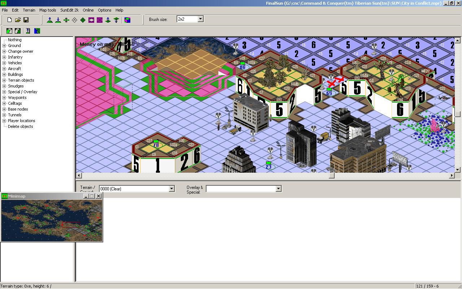Save the map with the floppy disk icon

click(x=26, y=20)
